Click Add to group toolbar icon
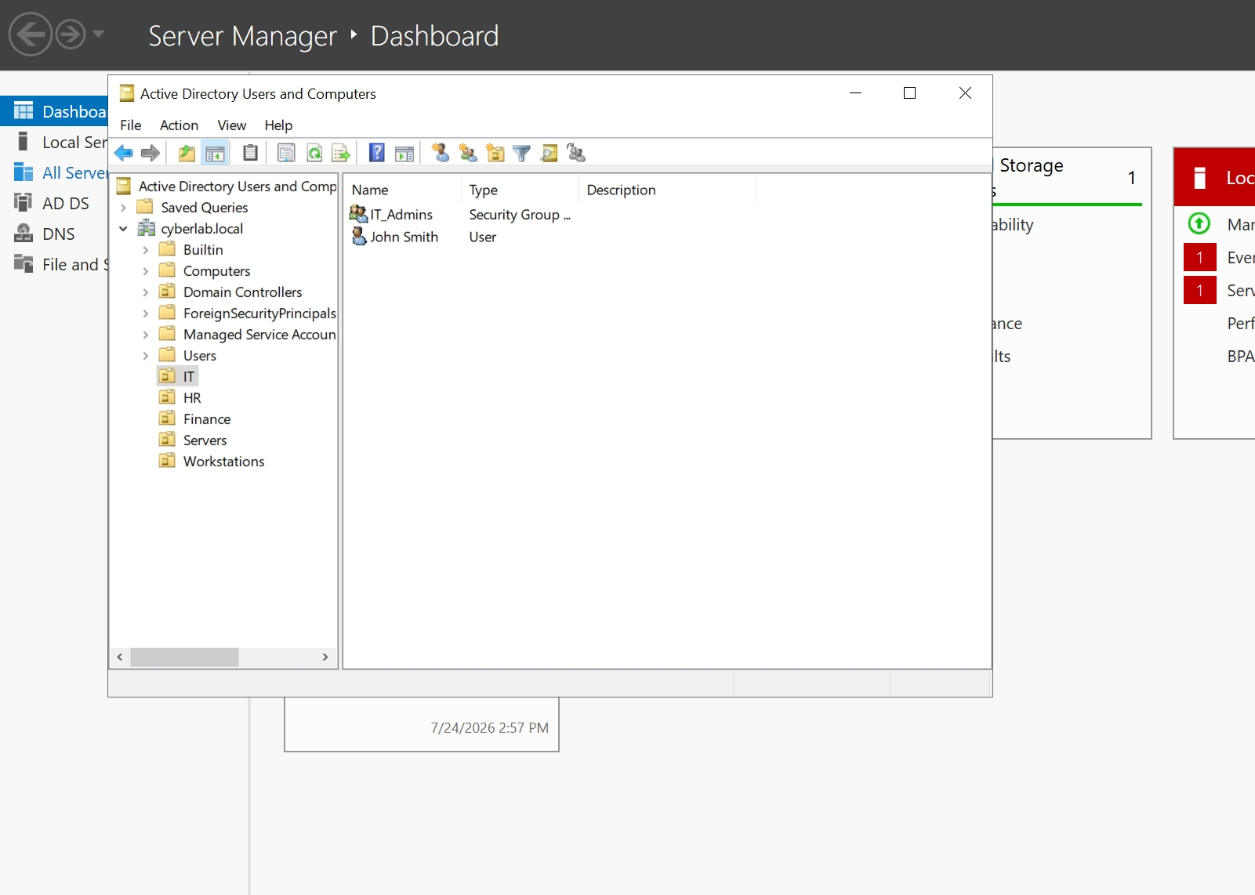This screenshot has height=895, width=1255. pyautogui.click(x=576, y=153)
